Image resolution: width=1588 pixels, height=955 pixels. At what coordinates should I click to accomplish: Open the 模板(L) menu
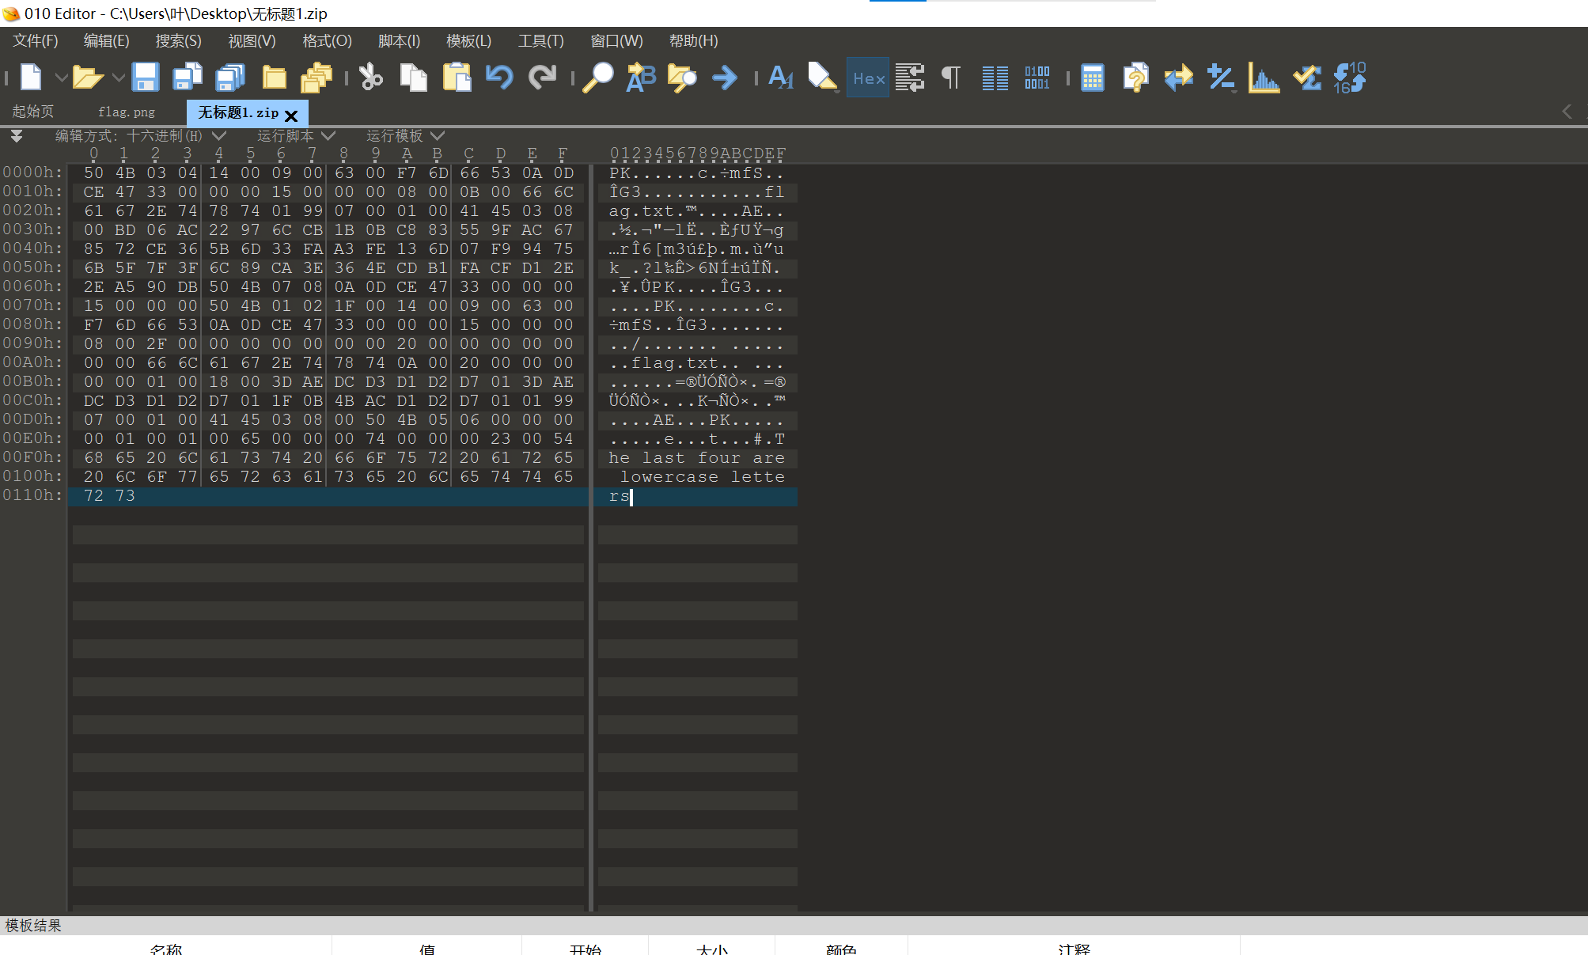[x=468, y=41]
